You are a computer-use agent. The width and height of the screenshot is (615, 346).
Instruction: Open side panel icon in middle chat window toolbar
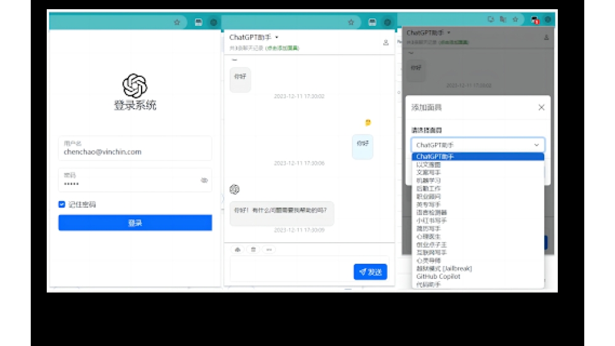click(x=372, y=22)
